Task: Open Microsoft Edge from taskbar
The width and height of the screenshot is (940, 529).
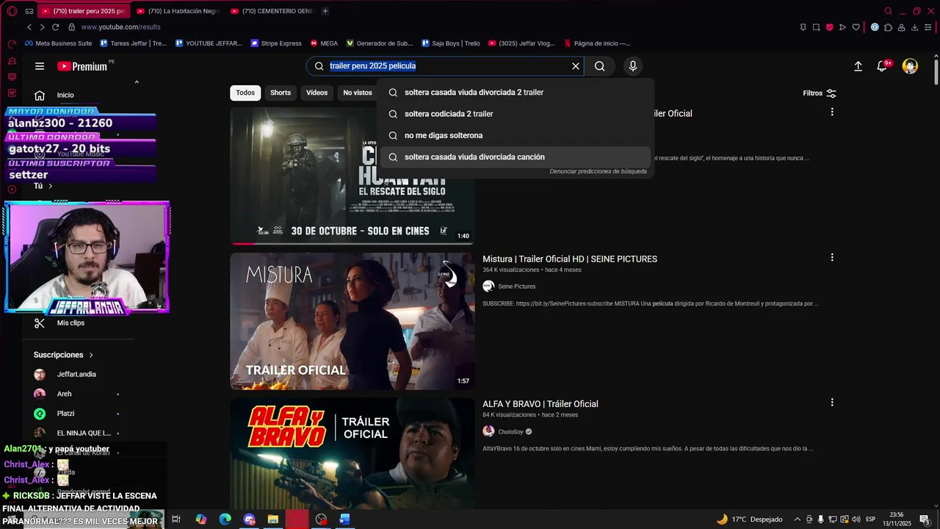Action: pyautogui.click(x=225, y=519)
